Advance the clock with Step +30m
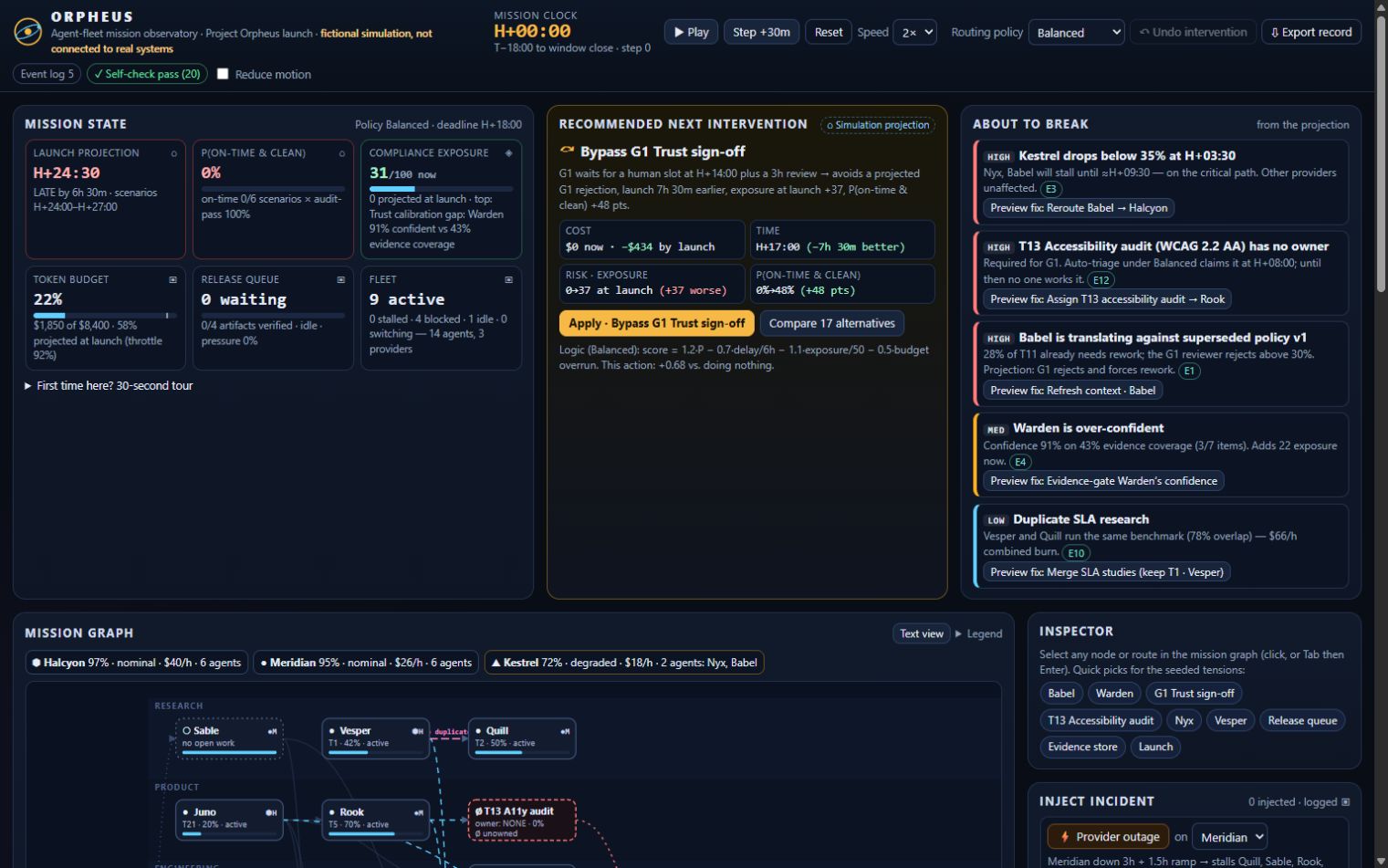The image size is (1388, 868). click(x=761, y=32)
